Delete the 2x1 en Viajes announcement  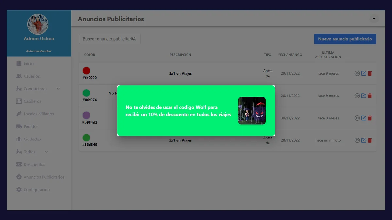click(370, 140)
